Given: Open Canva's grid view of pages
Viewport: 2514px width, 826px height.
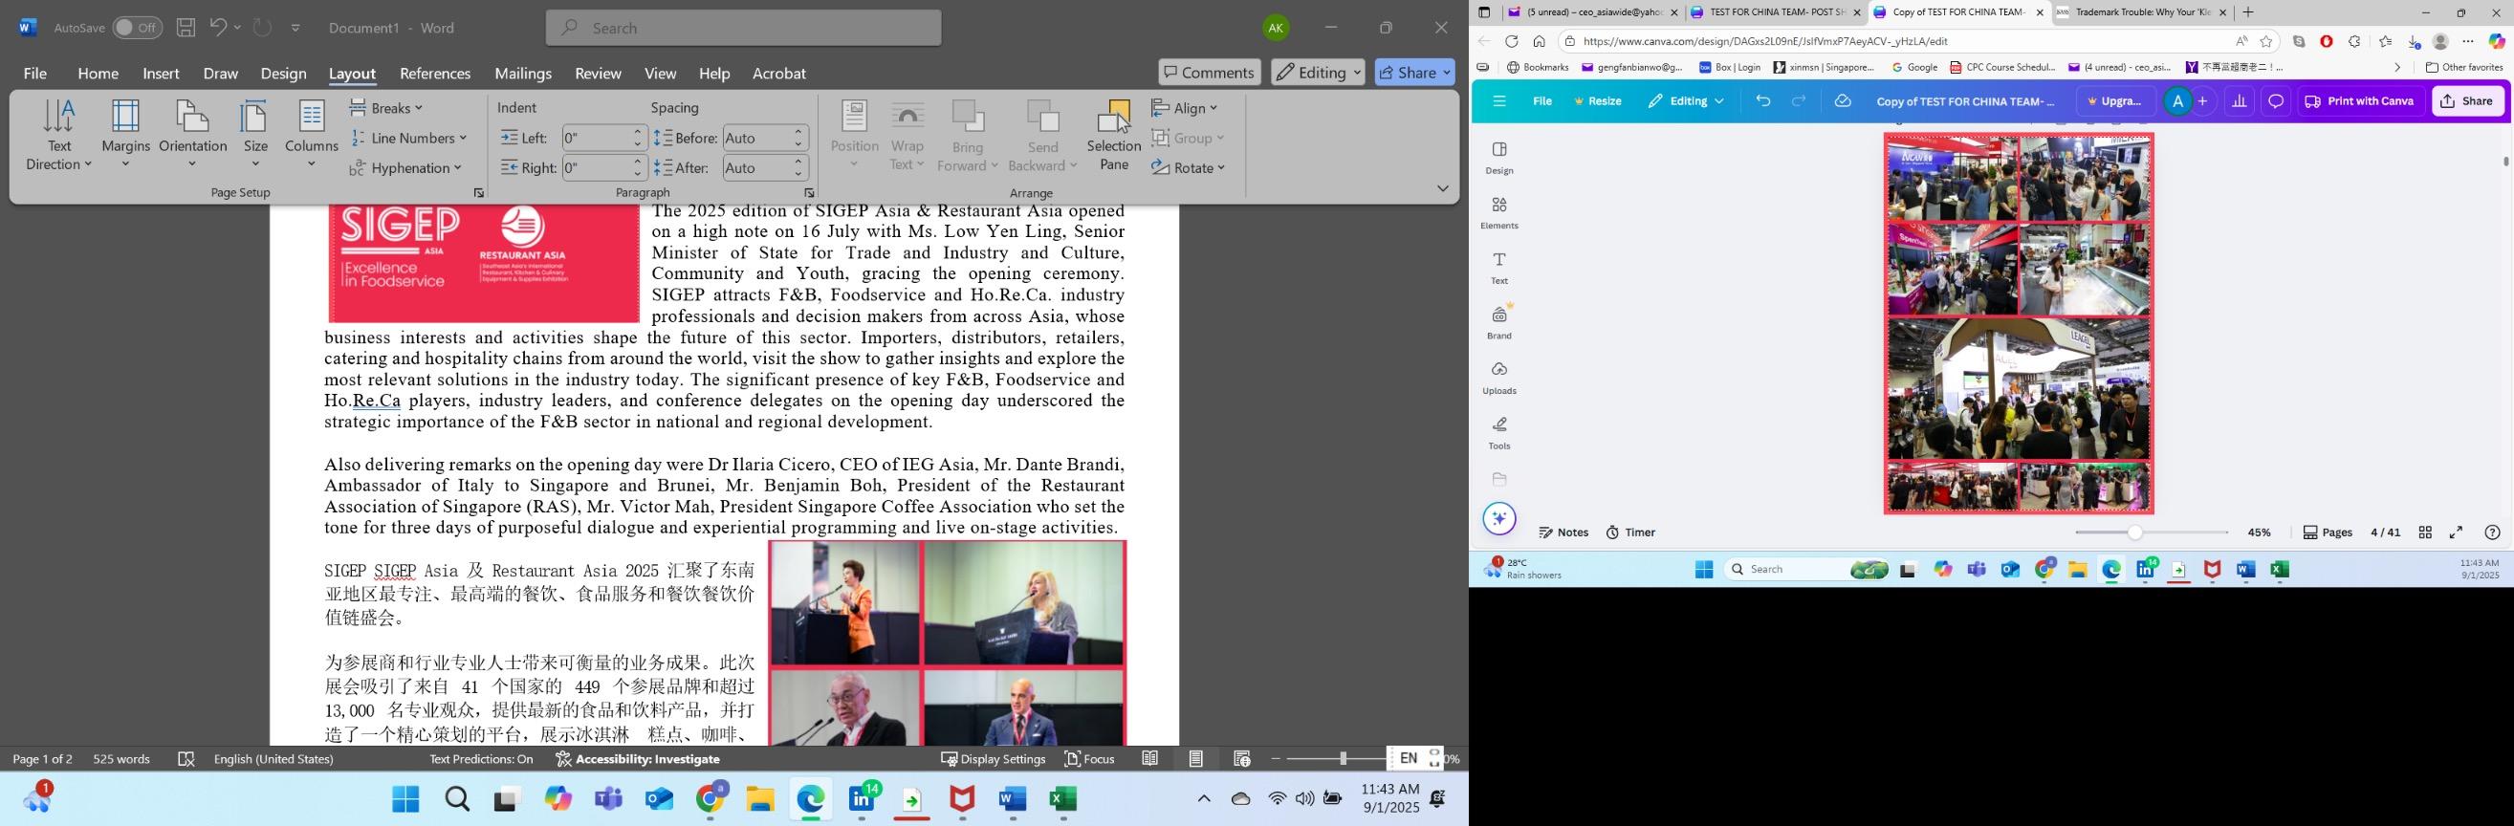Looking at the screenshot, I should [2424, 533].
